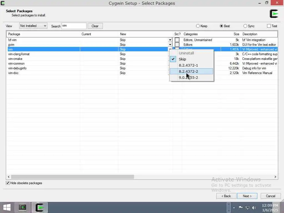Open the Start menu
Screen dimensions: 284x213
point(7,207)
